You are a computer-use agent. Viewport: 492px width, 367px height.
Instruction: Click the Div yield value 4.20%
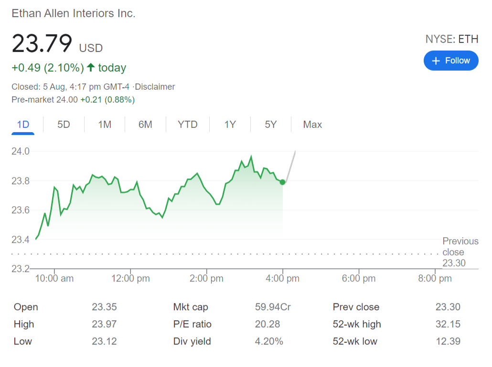[269, 341]
